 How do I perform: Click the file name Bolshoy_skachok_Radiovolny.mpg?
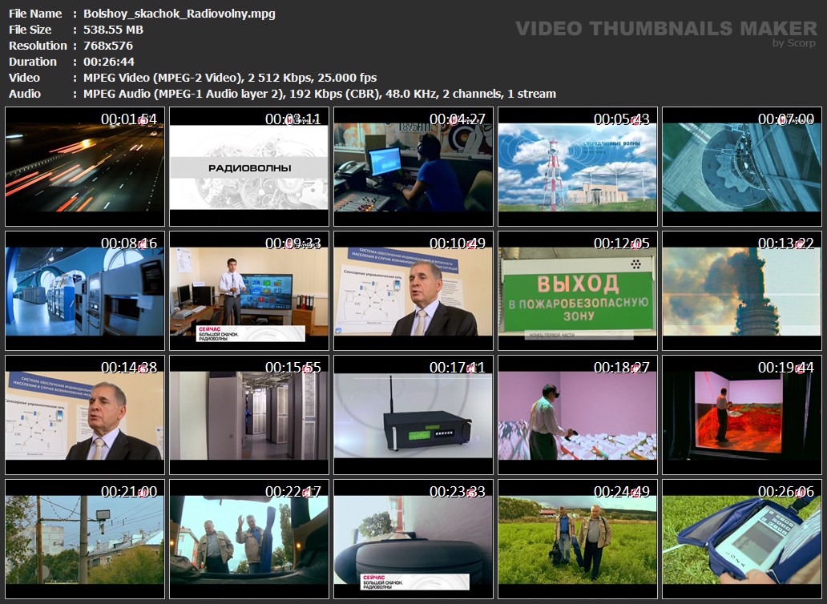tap(180, 14)
